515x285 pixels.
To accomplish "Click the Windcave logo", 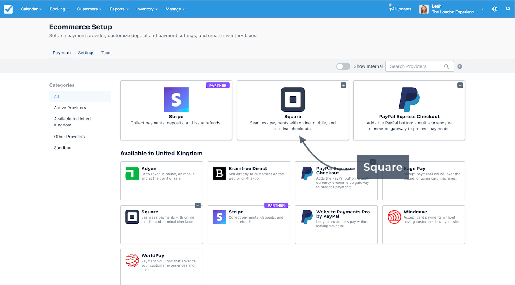I will coord(394,217).
